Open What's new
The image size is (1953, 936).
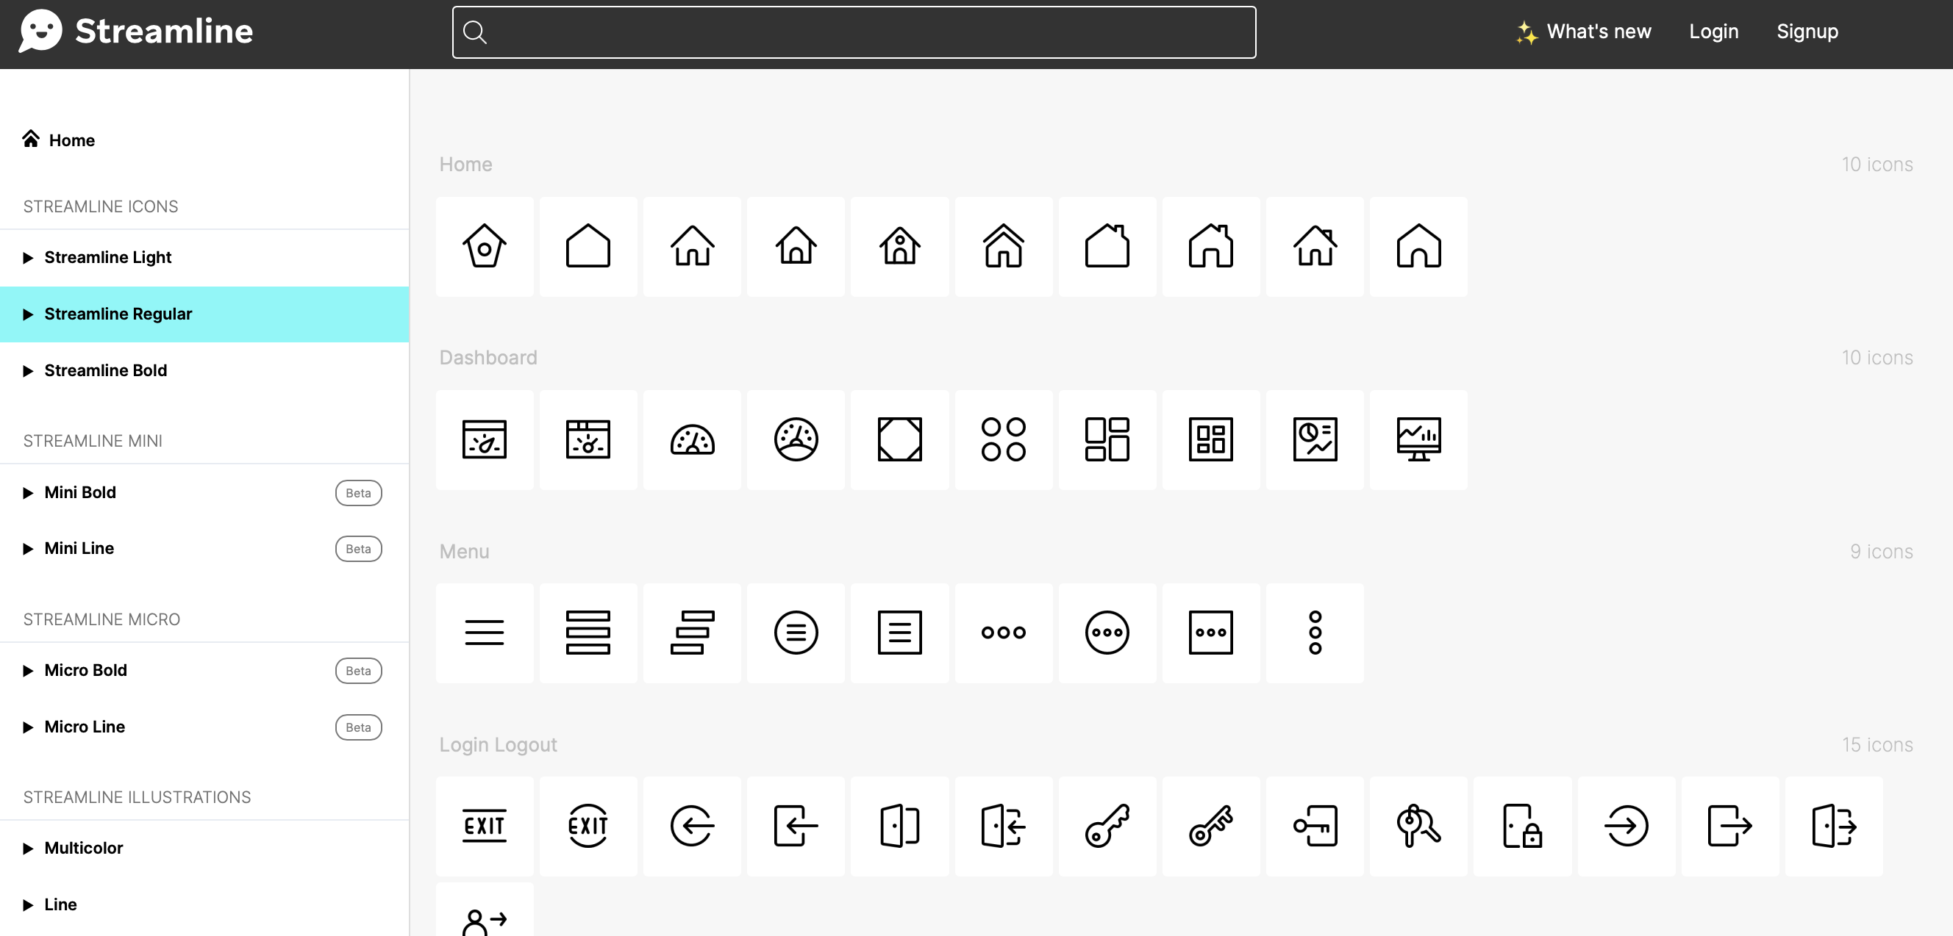[x=1583, y=32]
